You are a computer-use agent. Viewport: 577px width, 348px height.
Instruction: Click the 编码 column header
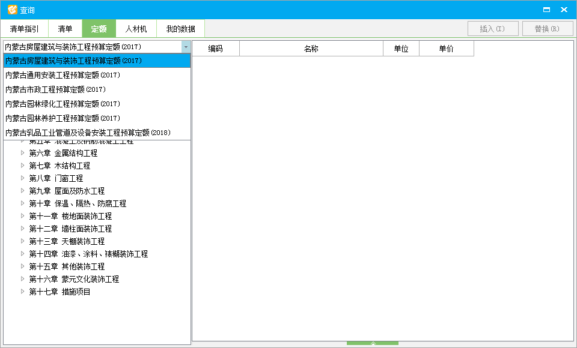(216, 49)
